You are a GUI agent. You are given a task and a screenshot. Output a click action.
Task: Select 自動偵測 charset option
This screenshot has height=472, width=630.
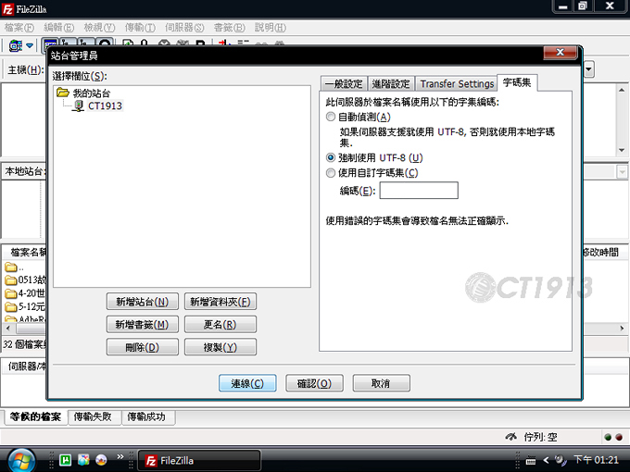pos(331,118)
